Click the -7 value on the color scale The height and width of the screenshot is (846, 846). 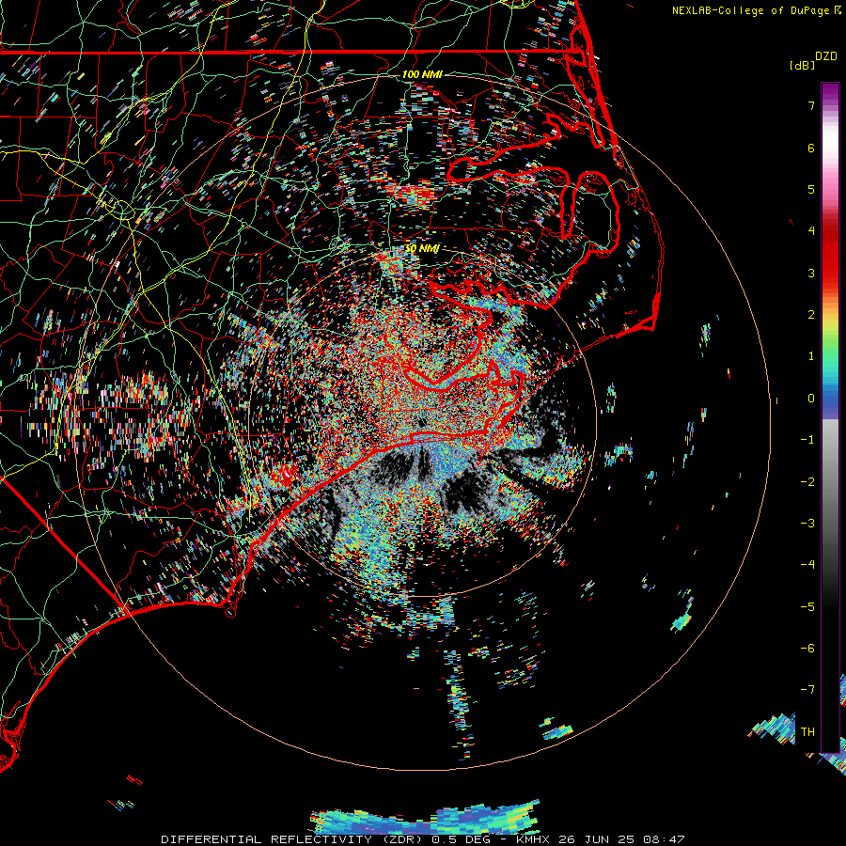(807, 690)
